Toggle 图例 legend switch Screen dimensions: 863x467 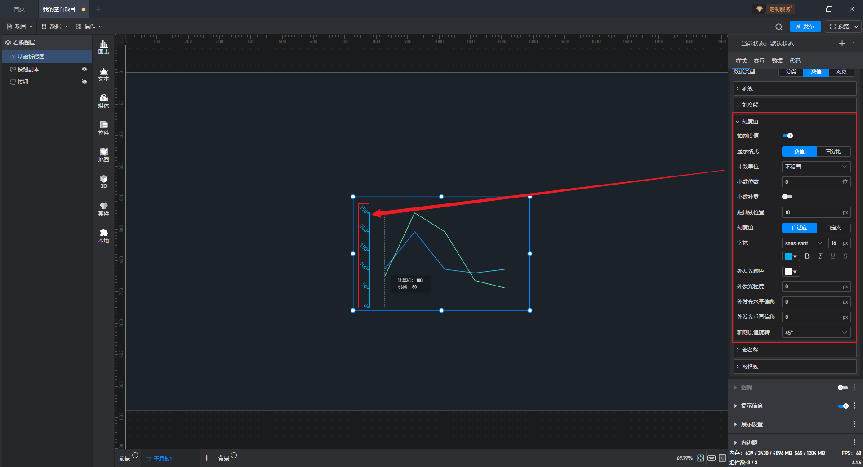pyautogui.click(x=843, y=388)
